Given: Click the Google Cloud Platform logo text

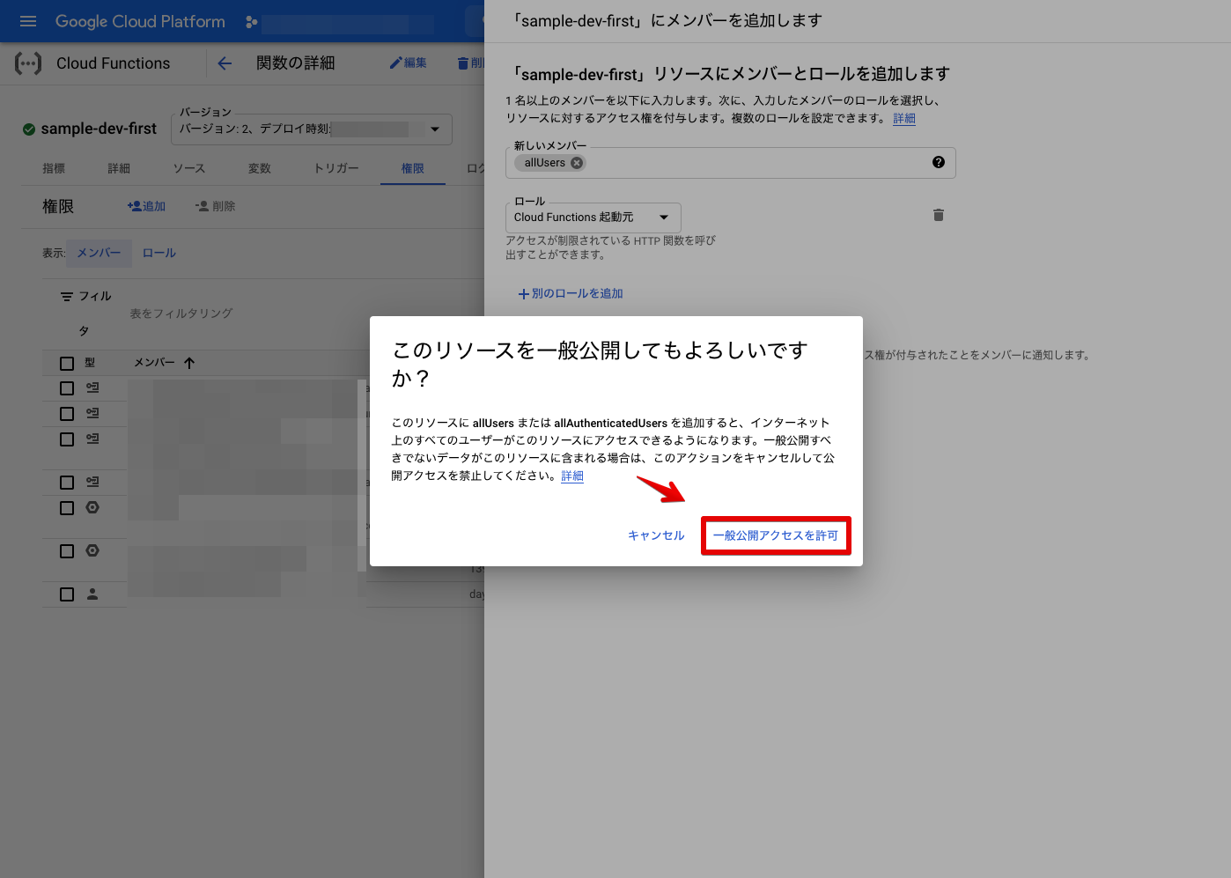Looking at the screenshot, I should (140, 21).
